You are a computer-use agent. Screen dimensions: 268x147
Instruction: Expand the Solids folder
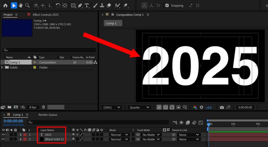coord(2,67)
